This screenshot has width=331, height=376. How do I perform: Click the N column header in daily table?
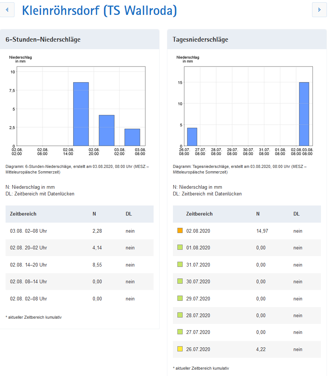(258, 214)
